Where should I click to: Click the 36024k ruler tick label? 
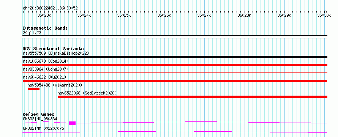click(x=84, y=15)
